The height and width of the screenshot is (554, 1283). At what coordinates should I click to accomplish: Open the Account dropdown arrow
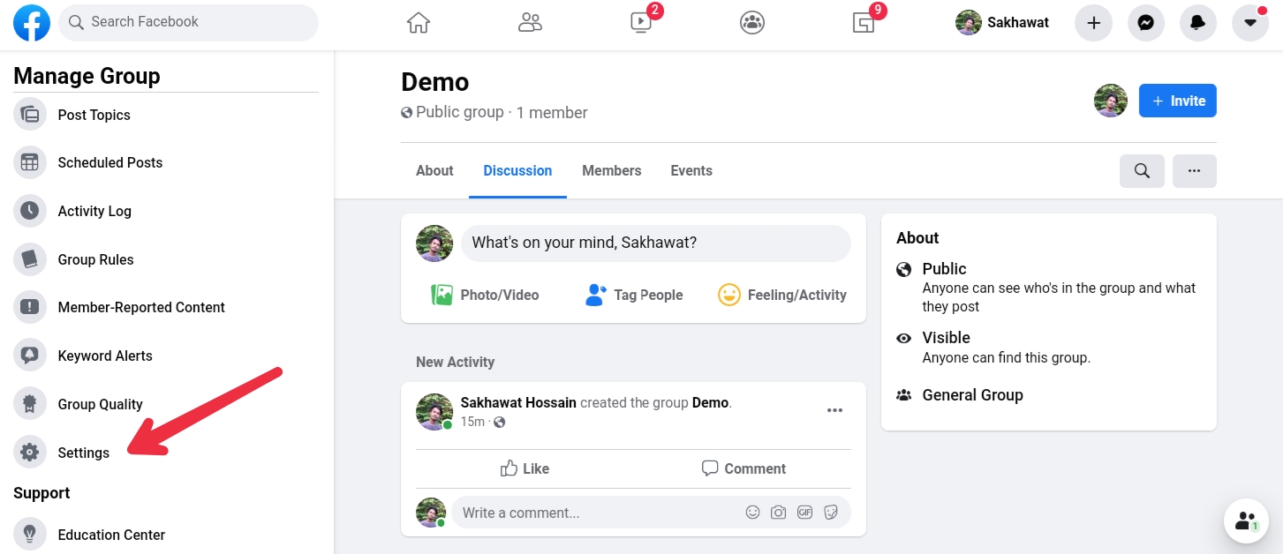1250,23
